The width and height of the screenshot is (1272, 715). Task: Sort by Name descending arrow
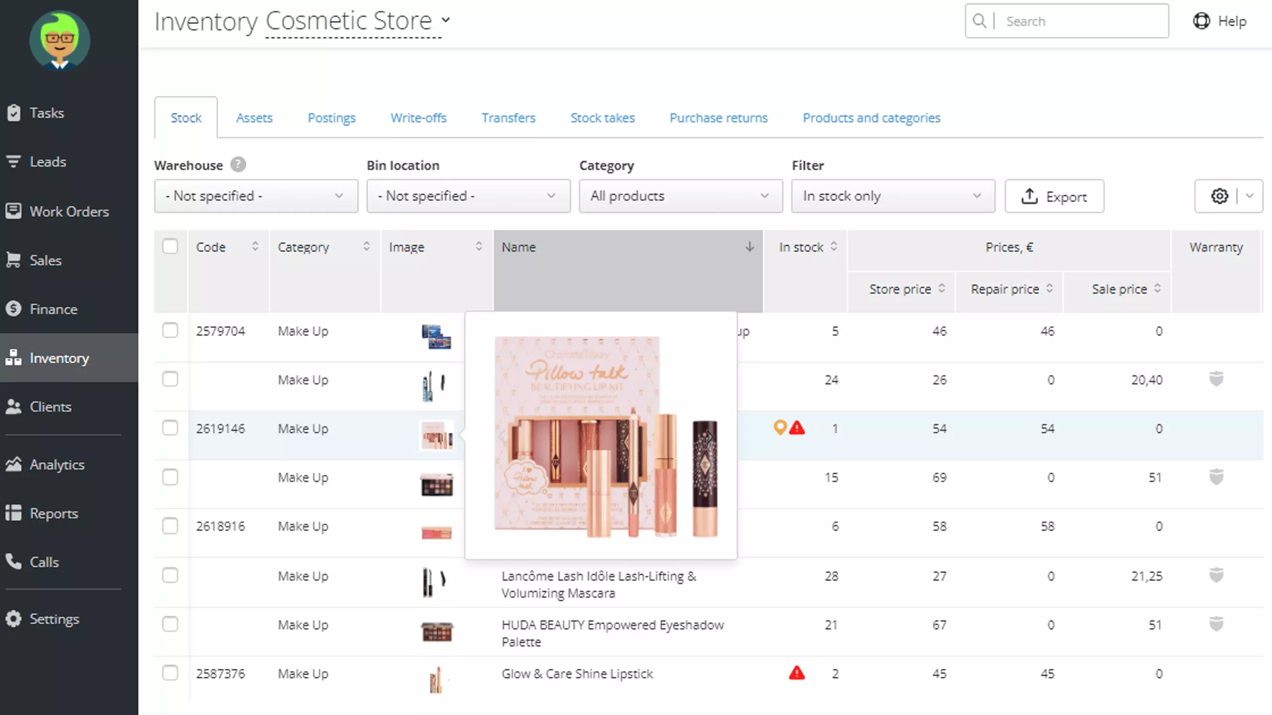coord(749,247)
